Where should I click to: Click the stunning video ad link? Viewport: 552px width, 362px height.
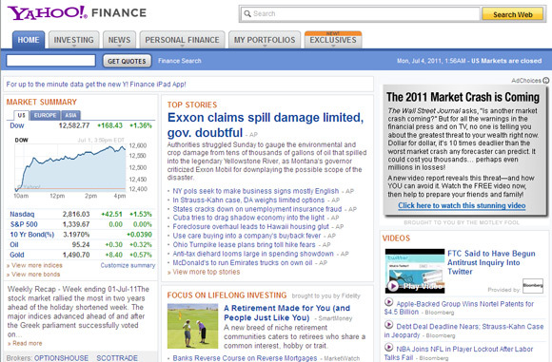(462, 205)
